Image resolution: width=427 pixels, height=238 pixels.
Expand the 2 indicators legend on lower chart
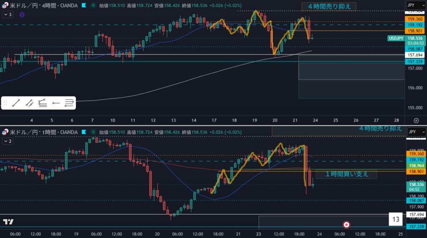point(8,141)
